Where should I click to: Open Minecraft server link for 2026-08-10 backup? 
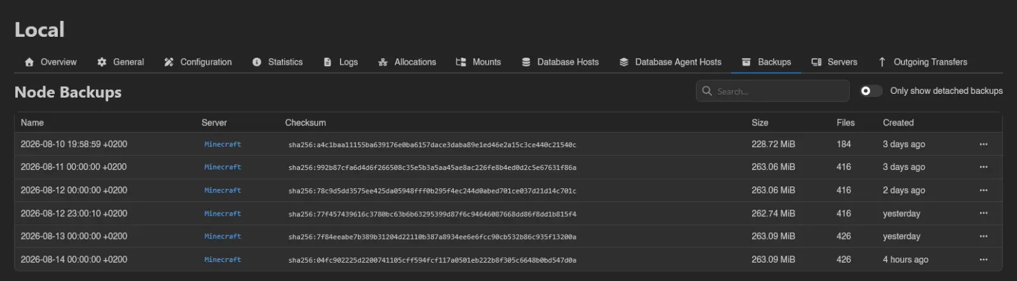[x=222, y=145]
